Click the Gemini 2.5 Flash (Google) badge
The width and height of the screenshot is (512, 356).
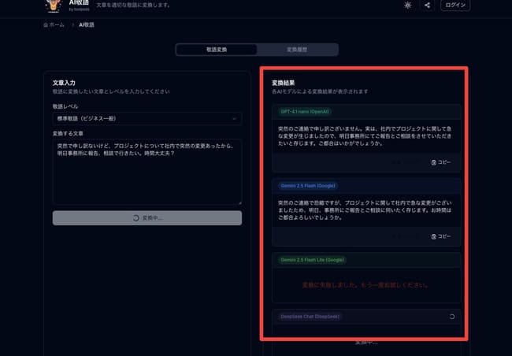pos(308,186)
